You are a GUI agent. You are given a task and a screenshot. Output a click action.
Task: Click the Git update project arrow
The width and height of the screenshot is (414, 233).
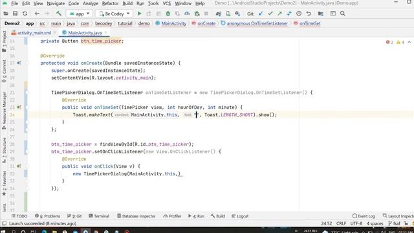coord(261,14)
